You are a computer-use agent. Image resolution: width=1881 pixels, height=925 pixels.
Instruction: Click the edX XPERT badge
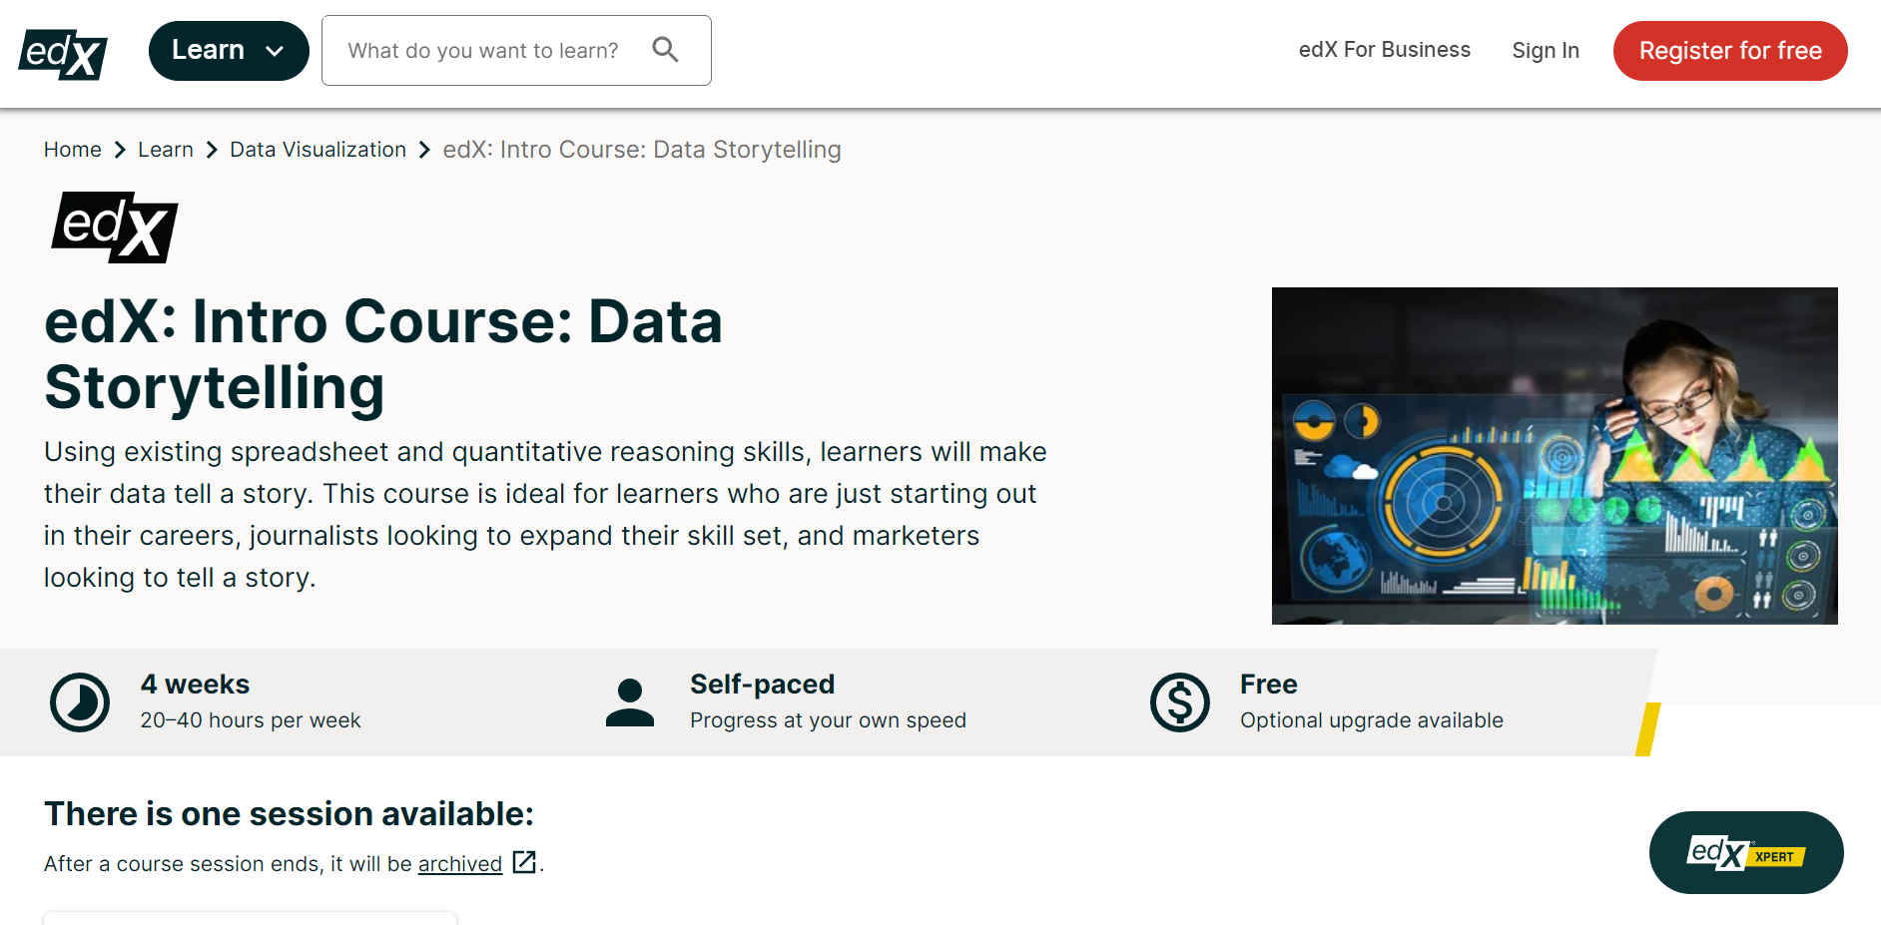[1745, 852]
